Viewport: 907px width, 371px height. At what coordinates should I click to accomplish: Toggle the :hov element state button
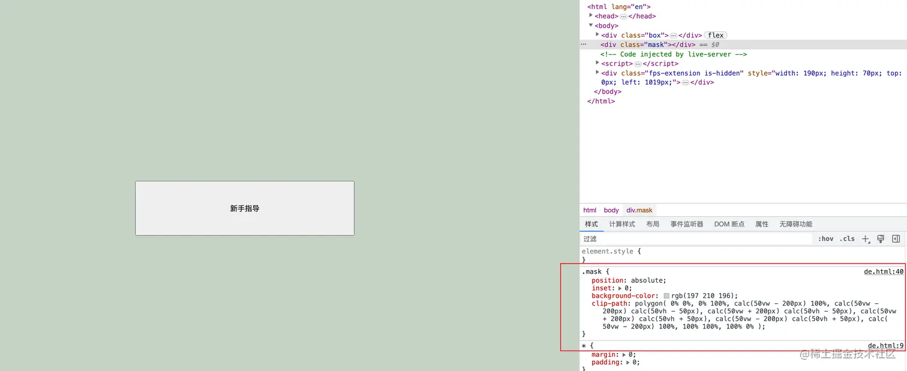[826, 239]
